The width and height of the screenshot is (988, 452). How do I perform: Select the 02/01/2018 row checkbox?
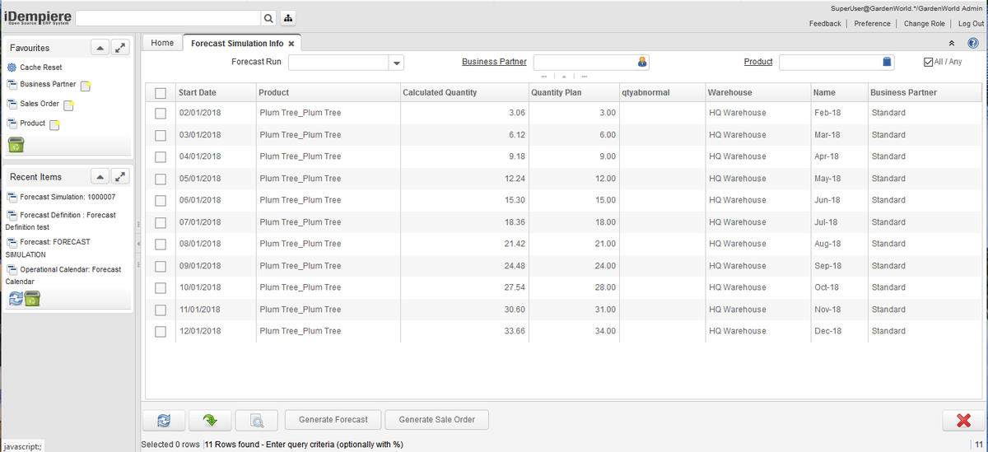pyautogui.click(x=161, y=113)
